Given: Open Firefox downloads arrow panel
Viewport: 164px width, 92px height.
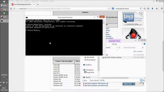Looking at the screenshot, I should [x=152, y=8].
